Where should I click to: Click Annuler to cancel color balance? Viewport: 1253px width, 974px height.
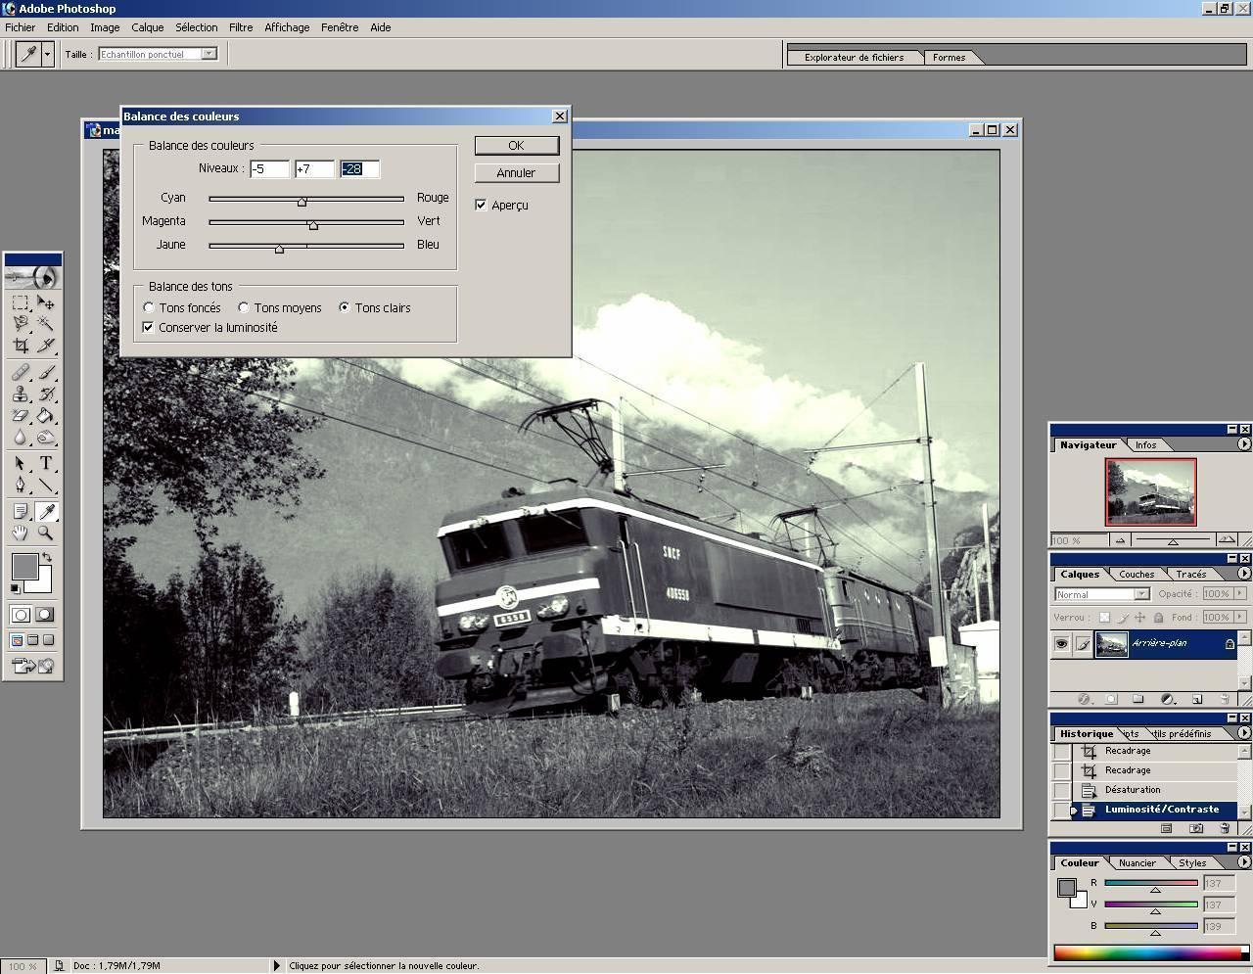pos(516,173)
